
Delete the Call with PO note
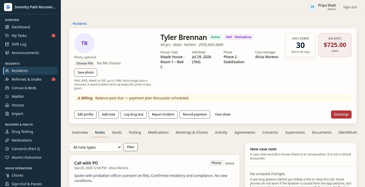coord(230,163)
